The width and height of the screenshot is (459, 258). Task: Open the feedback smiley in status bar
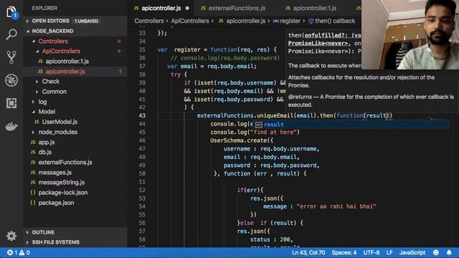point(436,252)
